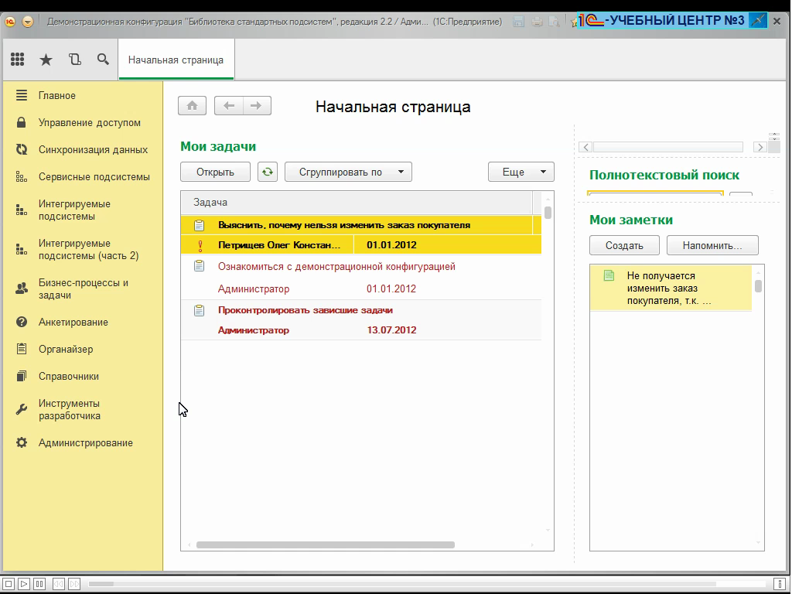Click the Задача column header
The image size is (792, 594).
tap(357, 203)
